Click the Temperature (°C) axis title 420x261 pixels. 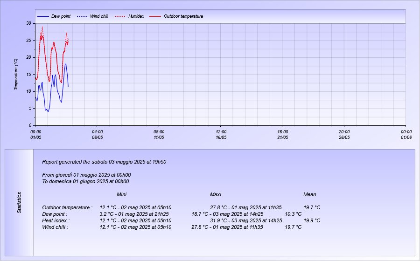coord(16,75)
